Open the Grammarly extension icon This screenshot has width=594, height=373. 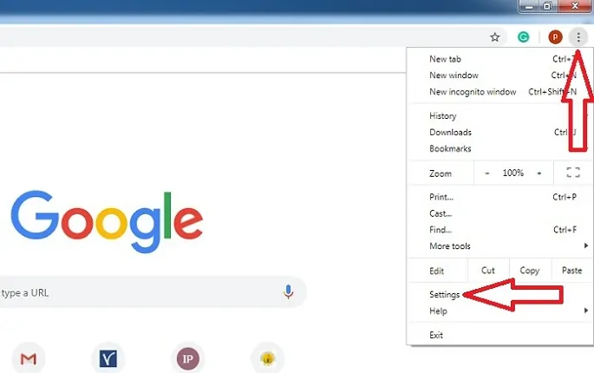524,37
